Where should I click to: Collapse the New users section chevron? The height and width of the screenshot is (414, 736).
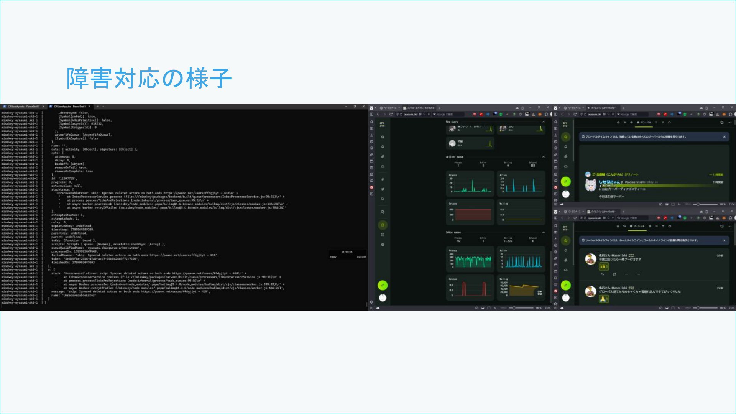tap(543, 122)
